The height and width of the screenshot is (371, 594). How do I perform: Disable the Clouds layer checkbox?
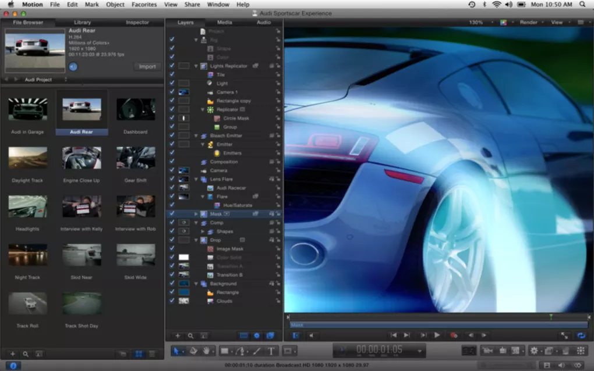pos(171,301)
